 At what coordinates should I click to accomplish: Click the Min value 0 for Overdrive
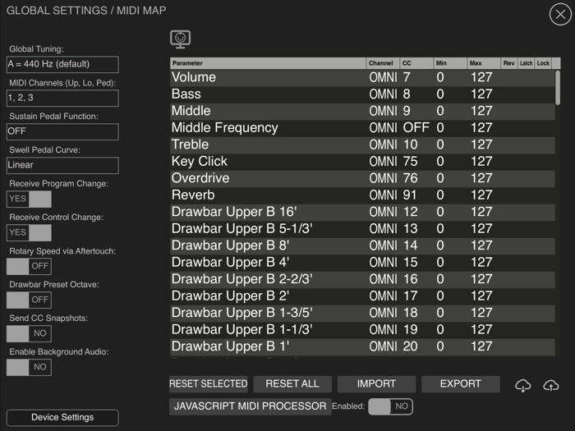coord(440,178)
